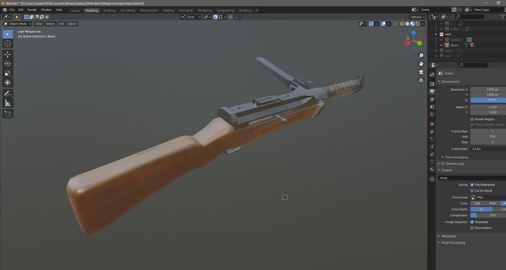Switch perspective/orthographic with grid icon
This screenshot has width=506, height=270.
tap(421, 80)
